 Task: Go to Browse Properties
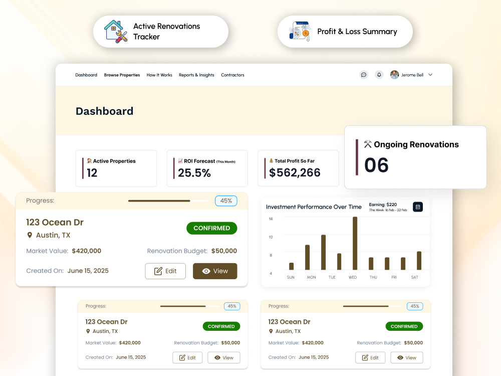coord(122,75)
